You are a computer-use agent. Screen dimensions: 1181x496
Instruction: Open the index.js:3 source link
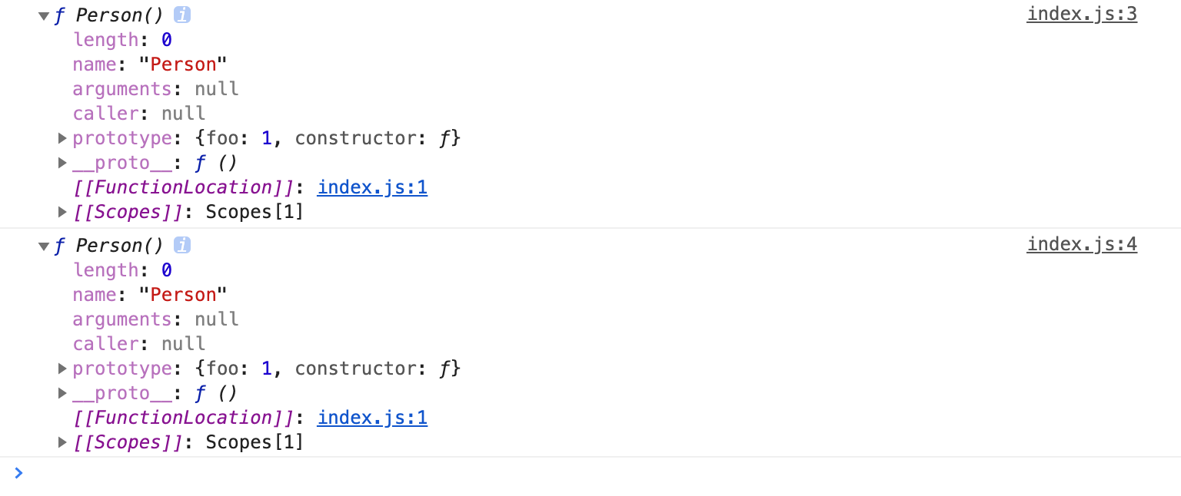pyautogui.click(x=1081, y=15)
